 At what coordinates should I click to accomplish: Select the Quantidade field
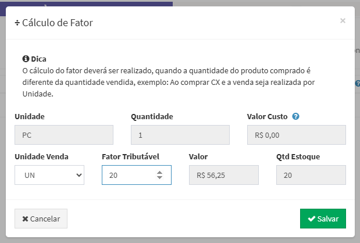(180, 135)
